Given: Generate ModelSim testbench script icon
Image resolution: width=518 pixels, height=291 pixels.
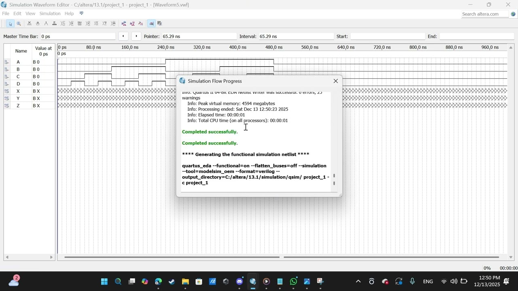Looking at the screenshot, I should pyautogui.click(x=140, y=23).
